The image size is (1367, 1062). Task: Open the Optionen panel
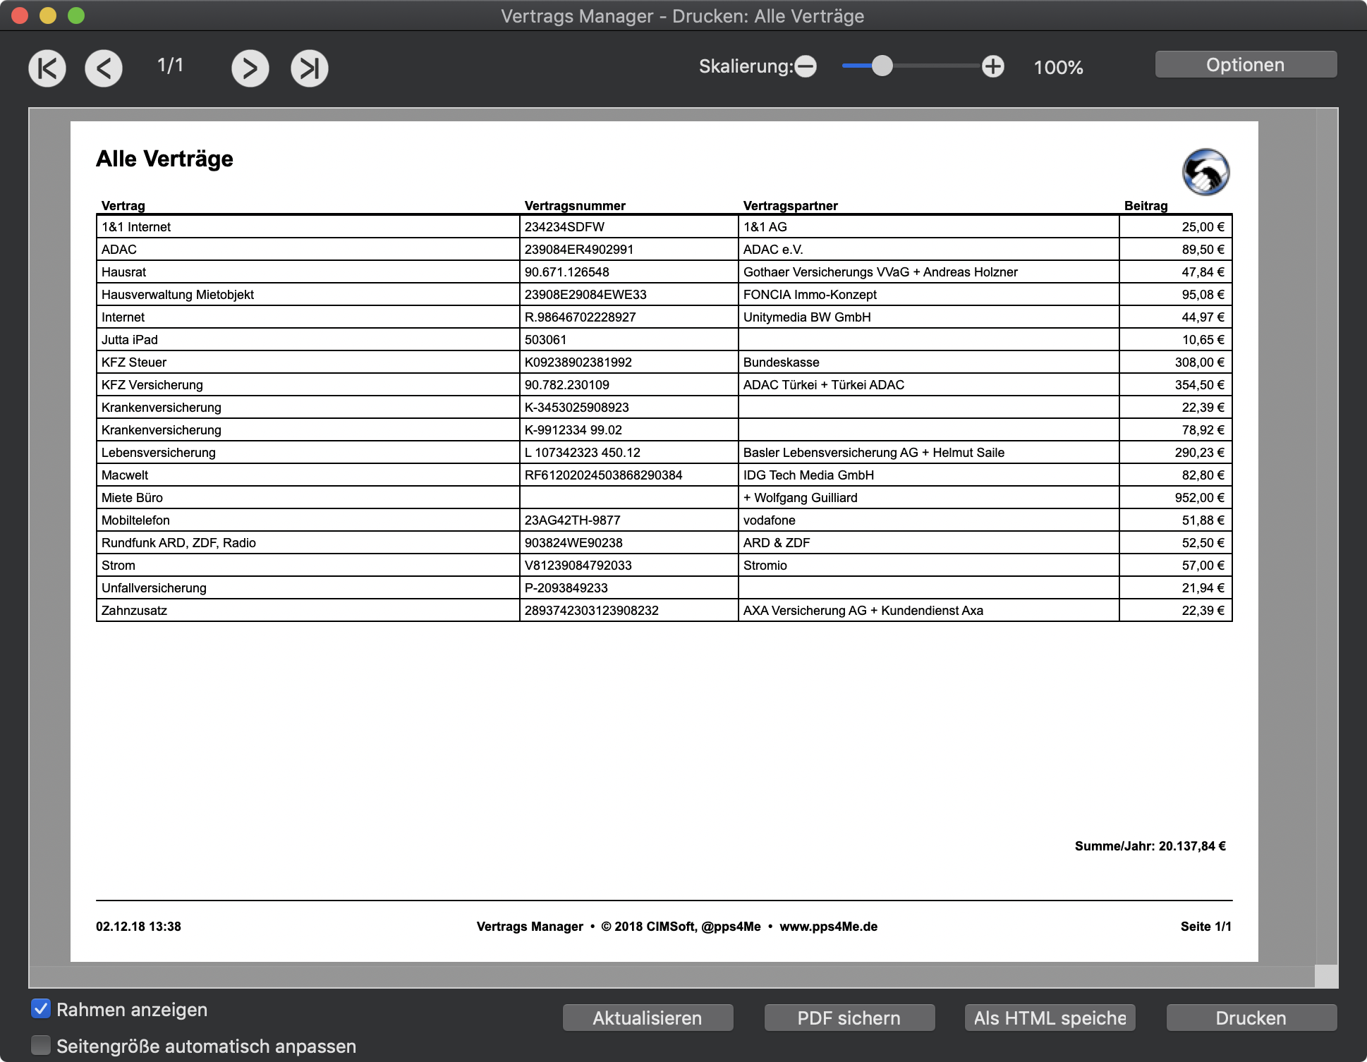(1246, 65)
